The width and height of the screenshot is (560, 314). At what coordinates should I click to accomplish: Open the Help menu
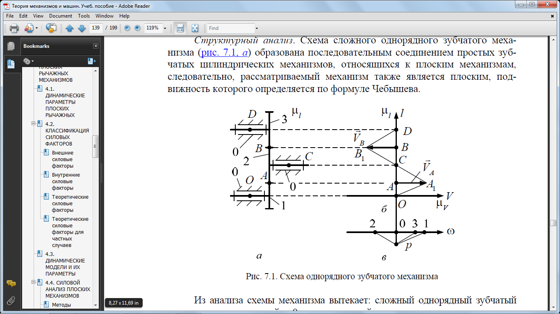coord(124,16)
